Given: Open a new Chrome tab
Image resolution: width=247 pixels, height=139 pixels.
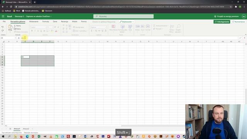Looking at the screenshot, I should click(35, 2).
